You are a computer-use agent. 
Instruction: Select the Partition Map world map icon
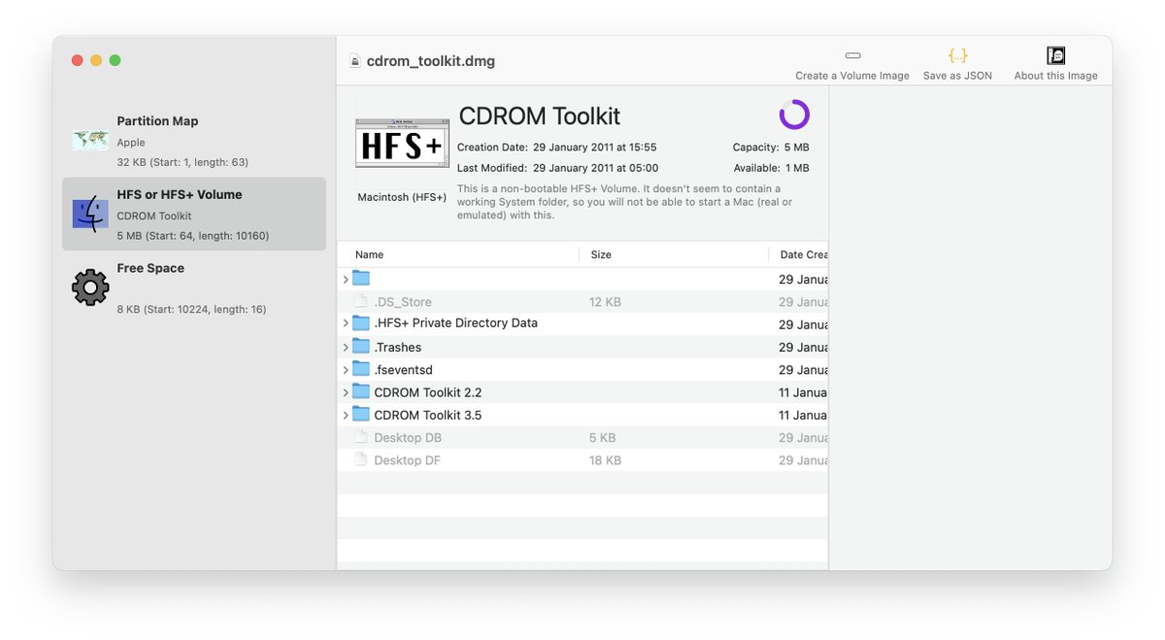[x=90, y=141]
